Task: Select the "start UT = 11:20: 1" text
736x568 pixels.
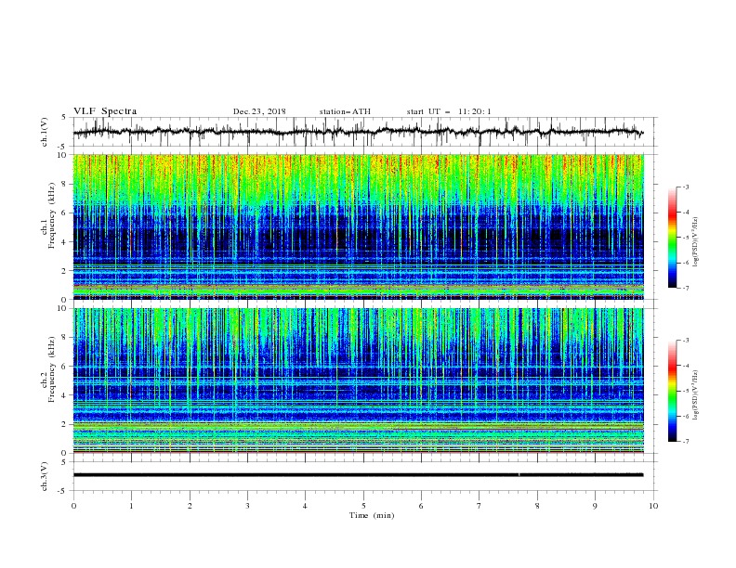Action: [x=449, y=111]
